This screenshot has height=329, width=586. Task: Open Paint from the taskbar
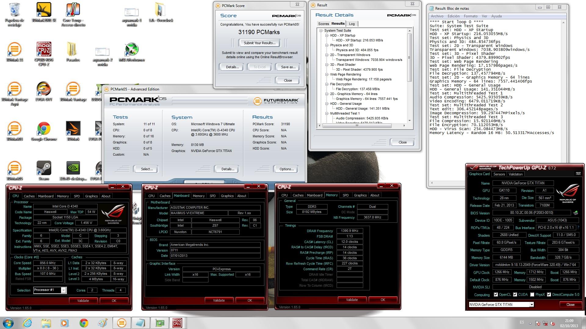coord(103,323)
